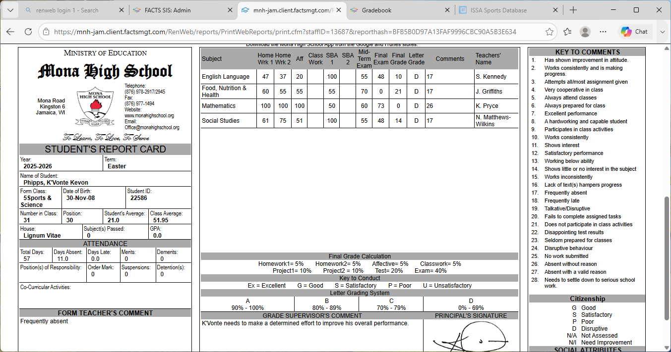
Task: Click the page vertical scrollbar thumb
Action: click(667, 258)
